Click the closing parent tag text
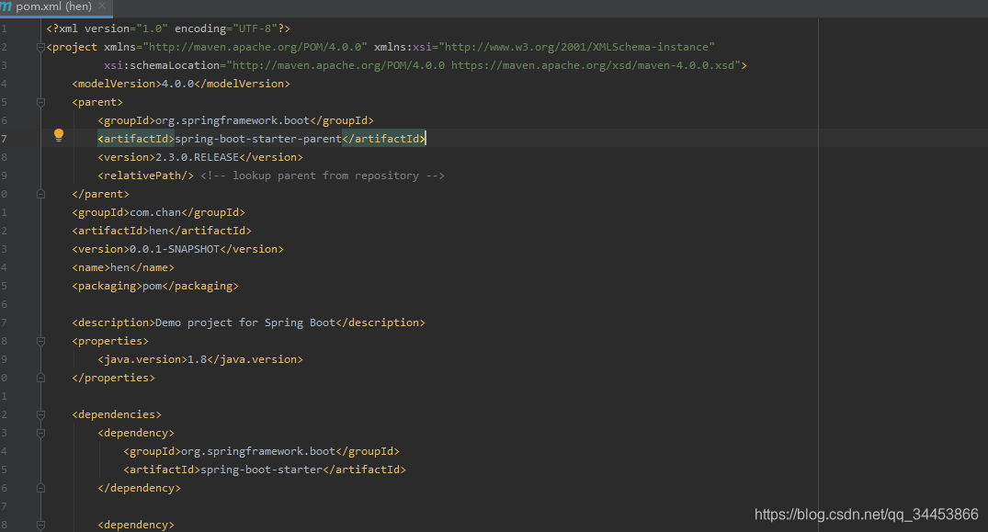 click(101, 194)
